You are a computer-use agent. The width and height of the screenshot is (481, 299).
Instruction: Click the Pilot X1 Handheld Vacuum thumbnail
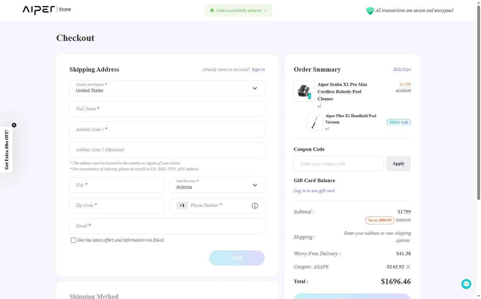pyautogui.click(x=315, y=122)
